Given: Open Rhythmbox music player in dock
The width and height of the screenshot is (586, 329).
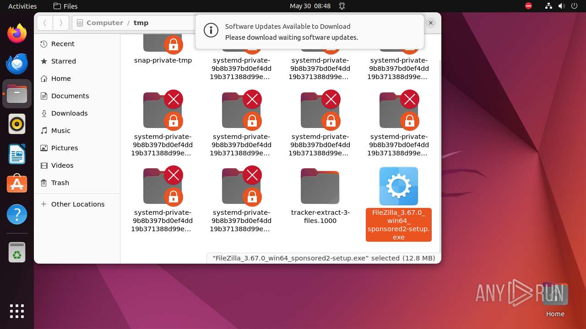Looking at the screenshot, I should (17, 124).
